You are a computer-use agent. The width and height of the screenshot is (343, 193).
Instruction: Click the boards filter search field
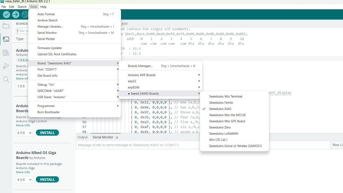23,31
